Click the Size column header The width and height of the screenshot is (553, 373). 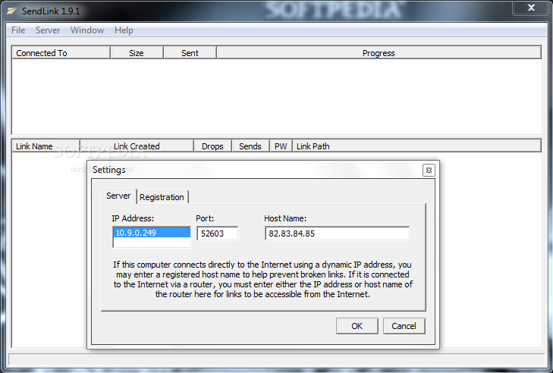(x=137, y=53)
